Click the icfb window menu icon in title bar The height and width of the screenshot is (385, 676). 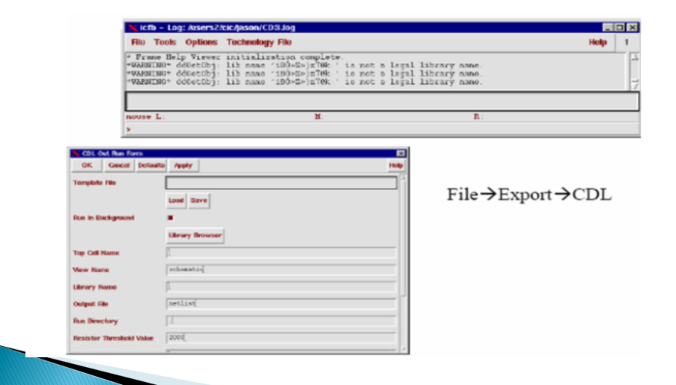click(x=132, y=28)
